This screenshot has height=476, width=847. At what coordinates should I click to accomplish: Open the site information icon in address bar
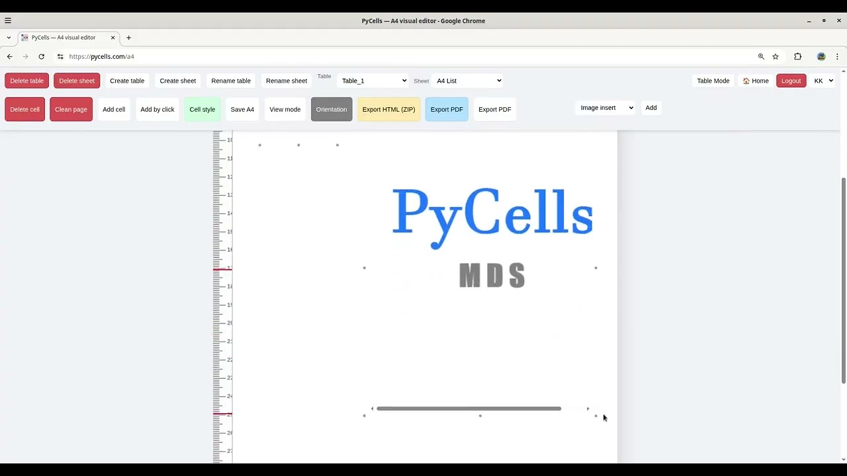(60, 57)
